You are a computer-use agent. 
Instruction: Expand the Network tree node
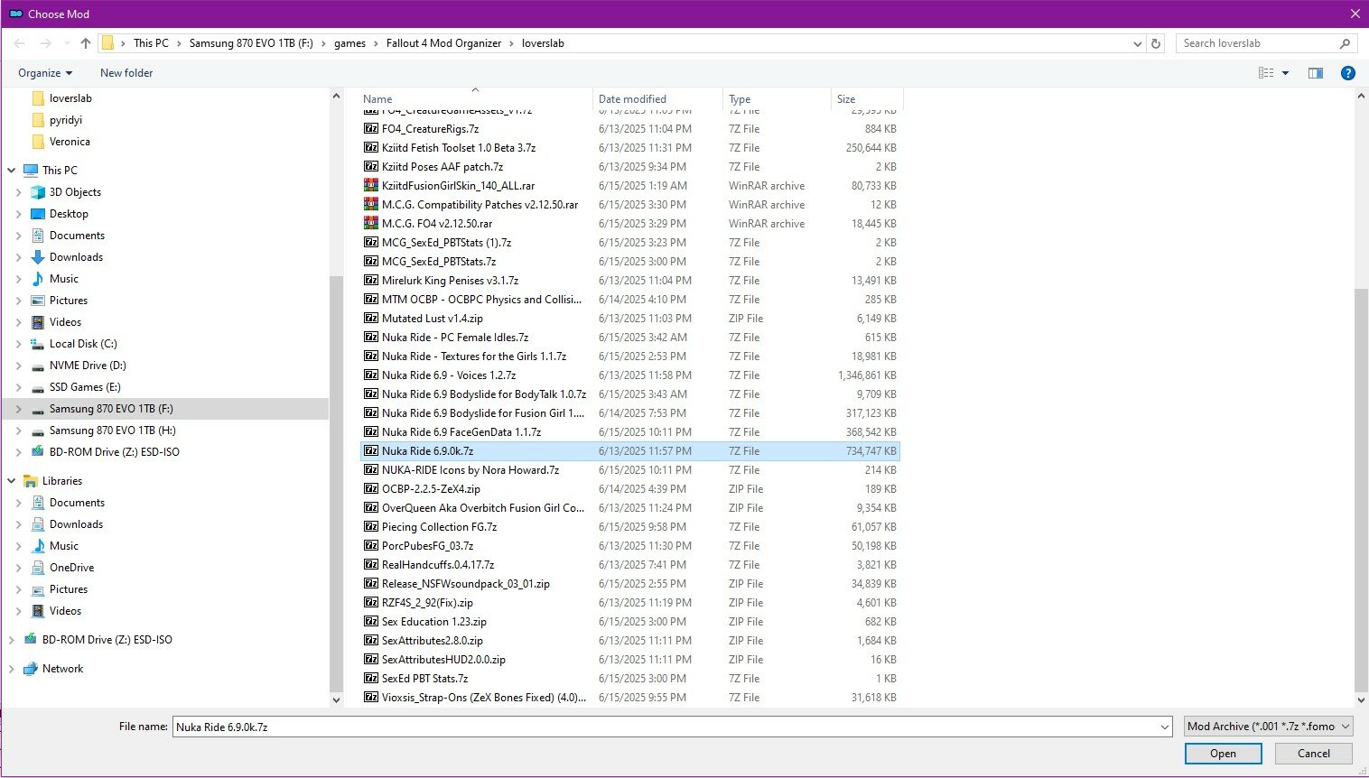coord(12,669)
